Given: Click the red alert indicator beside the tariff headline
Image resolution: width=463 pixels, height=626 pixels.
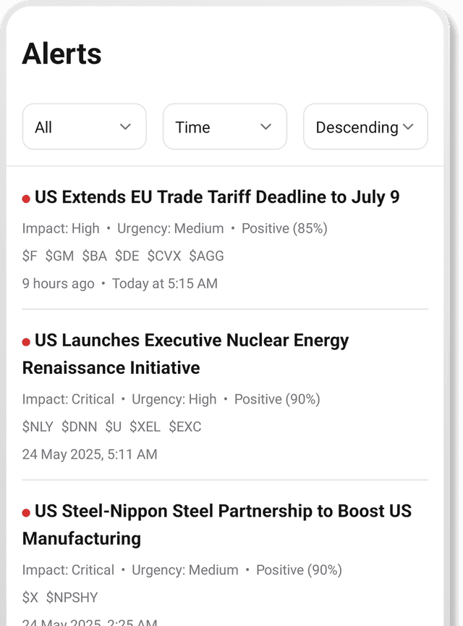Looking at the screenshot, I should [x=25, y=197].
